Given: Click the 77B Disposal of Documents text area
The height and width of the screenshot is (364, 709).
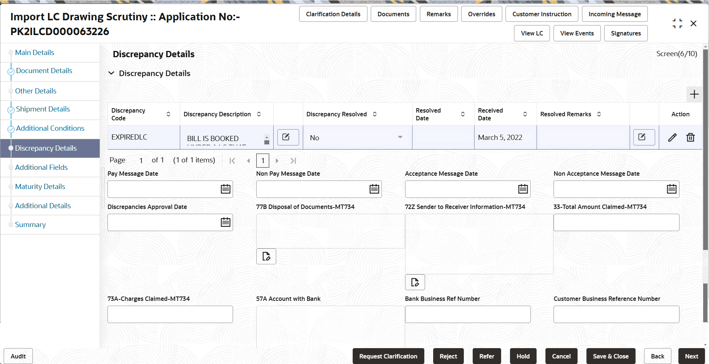Looking at the screenshot, I should tap(330, 231).
